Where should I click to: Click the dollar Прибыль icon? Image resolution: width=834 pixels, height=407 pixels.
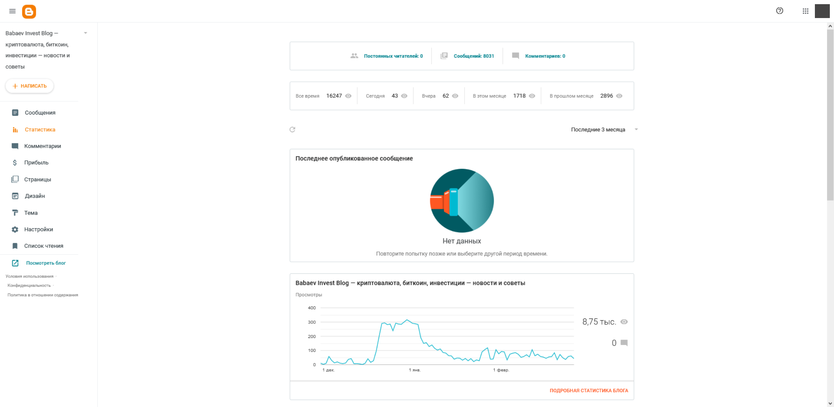pyautogui.click(x=15, y=162)
